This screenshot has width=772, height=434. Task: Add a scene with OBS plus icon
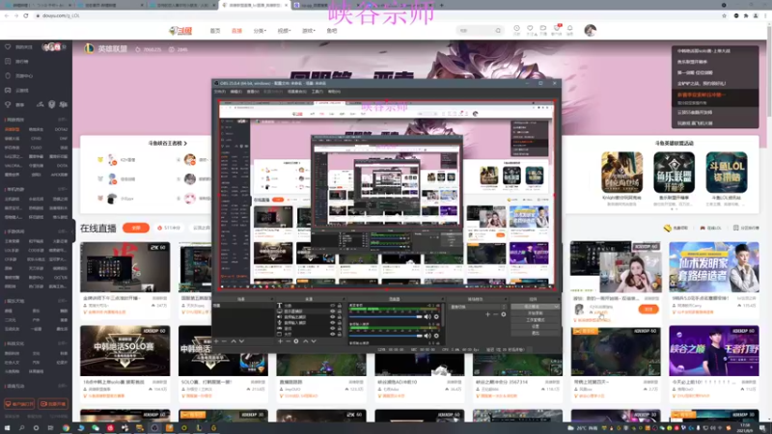click(216, 341)
